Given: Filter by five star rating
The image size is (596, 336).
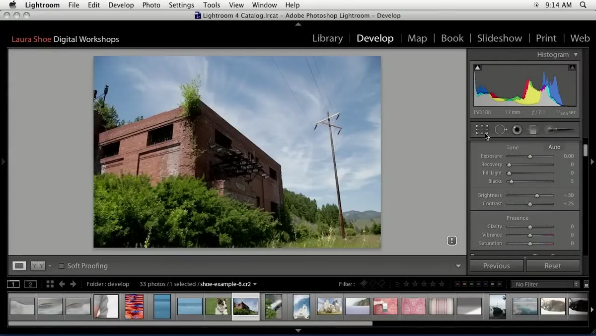Looking at the screenshot, I should coord(442,284).
